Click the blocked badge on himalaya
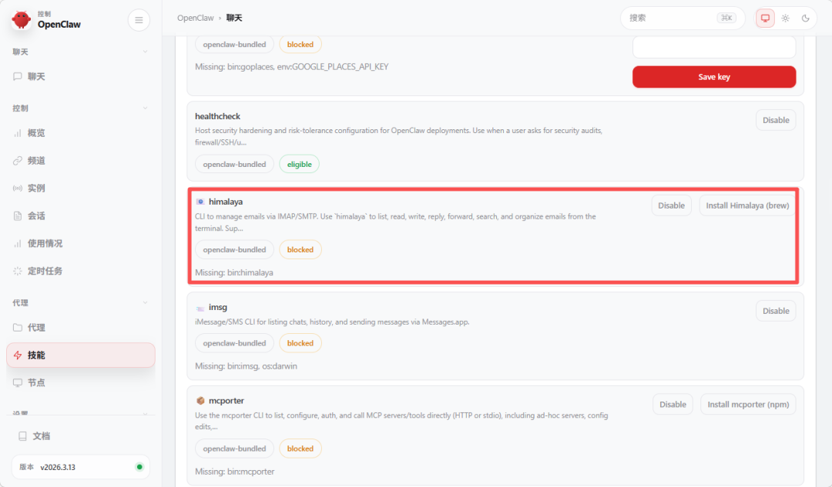 [x=300, y=249]
